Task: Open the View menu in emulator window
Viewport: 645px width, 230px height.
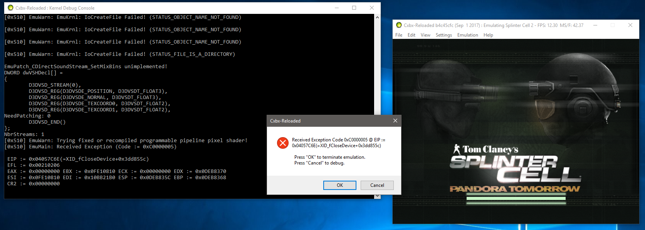Action: pyautogui.click(x=425, y=35)
